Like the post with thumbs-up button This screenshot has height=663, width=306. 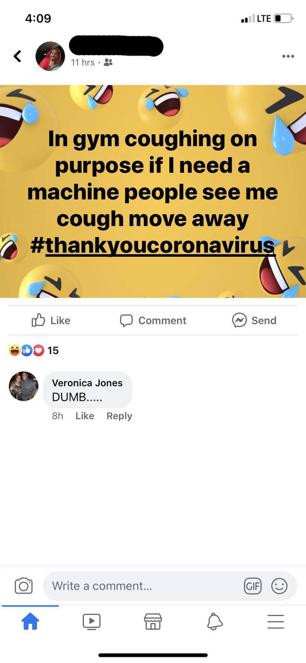click(51, 320)
